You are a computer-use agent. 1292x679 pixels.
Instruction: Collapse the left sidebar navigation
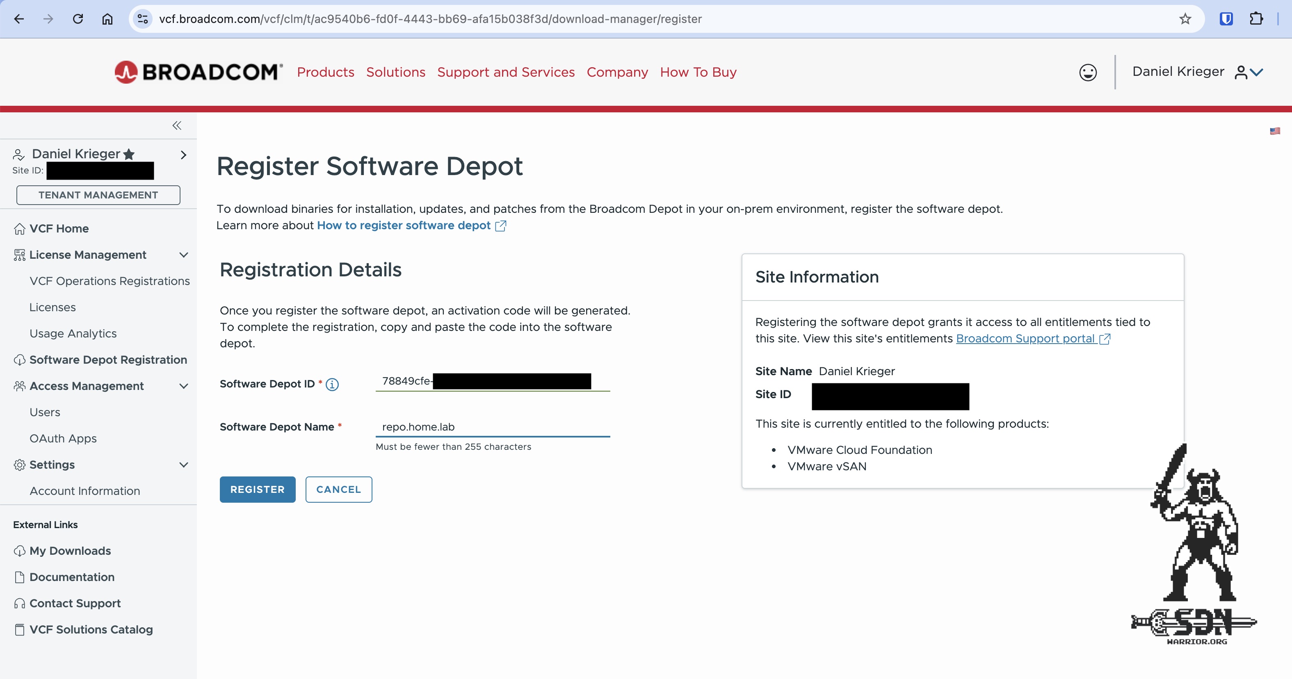(x=177, y=125)
